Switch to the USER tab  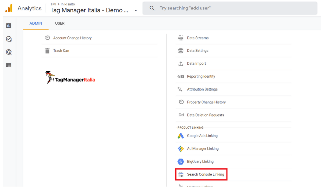pyautogui.click(x=60, y=23)
